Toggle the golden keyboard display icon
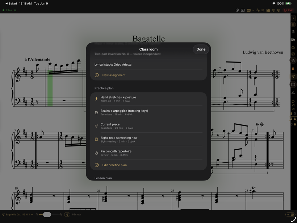The width and height of the screenshot is (297, 223). (249, 10)
